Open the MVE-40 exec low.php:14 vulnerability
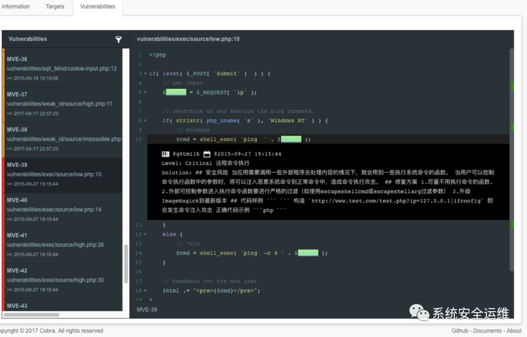This screenshot has height=337, width=527. pyautogui.click(x=62, y=210)
